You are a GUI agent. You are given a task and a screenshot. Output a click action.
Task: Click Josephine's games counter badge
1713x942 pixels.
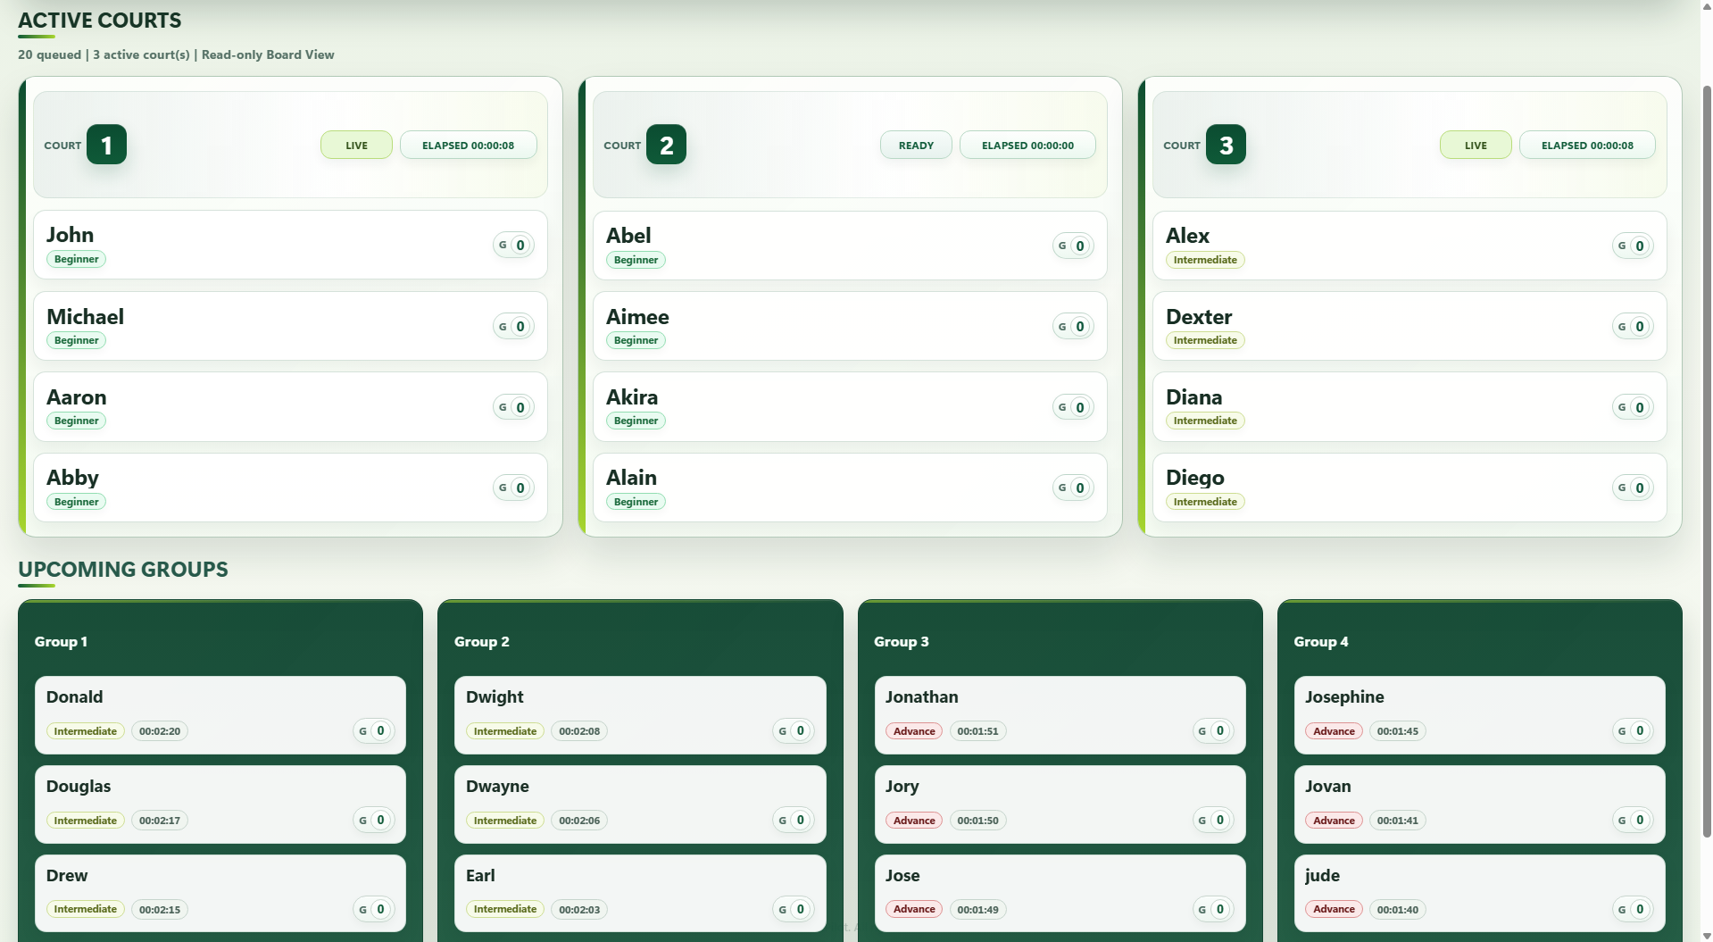pyautogui.click(x=1632, y=730)
